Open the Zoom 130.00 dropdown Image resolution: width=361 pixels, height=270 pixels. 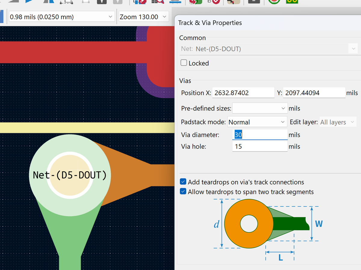[x=143, y=17]
